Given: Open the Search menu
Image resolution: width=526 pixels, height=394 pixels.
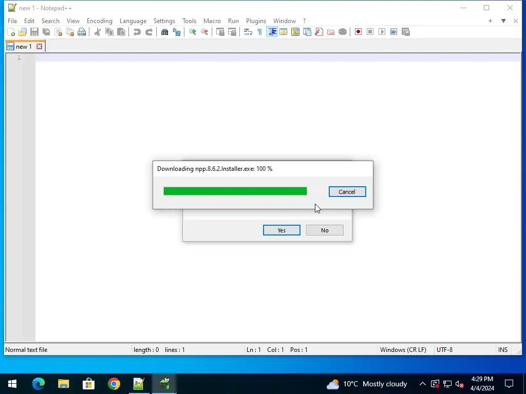Looking at the screenshot, I should [x=50, y=21].
